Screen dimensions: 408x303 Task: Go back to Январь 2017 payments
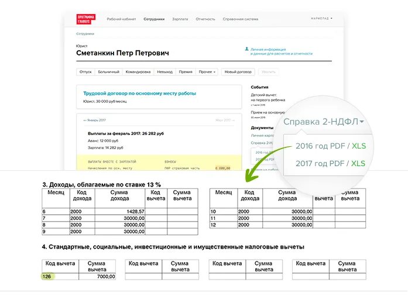pos(94,120)
